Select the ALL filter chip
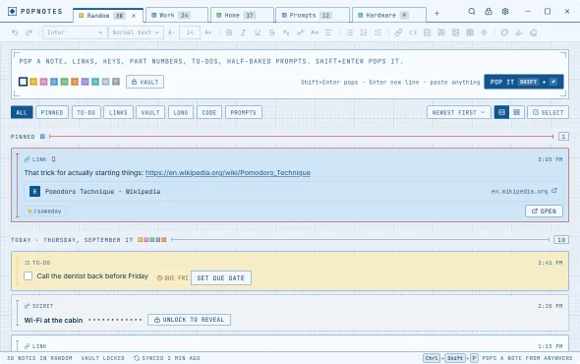The width and height of the screenshot is (580, 364). (22, 112)
